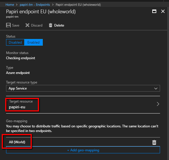Click the Save floppy disk icon
The width and height of the screenshot is (169, 160).
(8, 25)
